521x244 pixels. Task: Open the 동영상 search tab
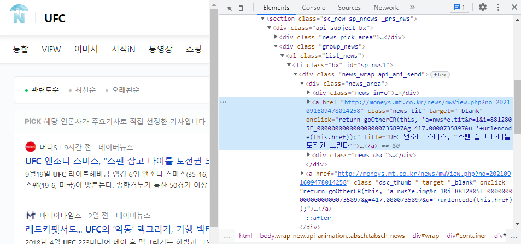click(x=161, y=50)
